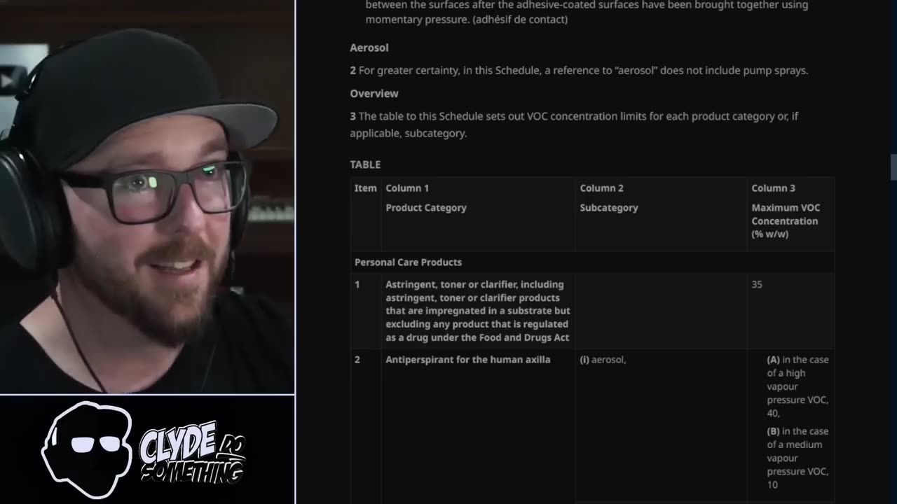Click the sunglasses head mascot icon

[x=87, y=449]
